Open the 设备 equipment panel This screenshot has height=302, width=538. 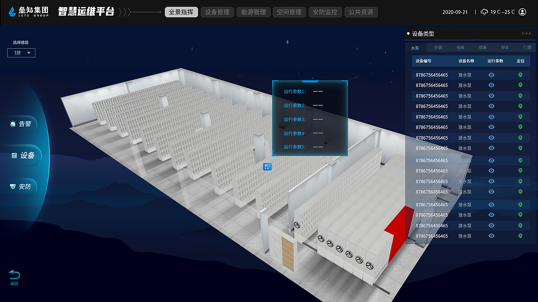(x=23, y=156)
